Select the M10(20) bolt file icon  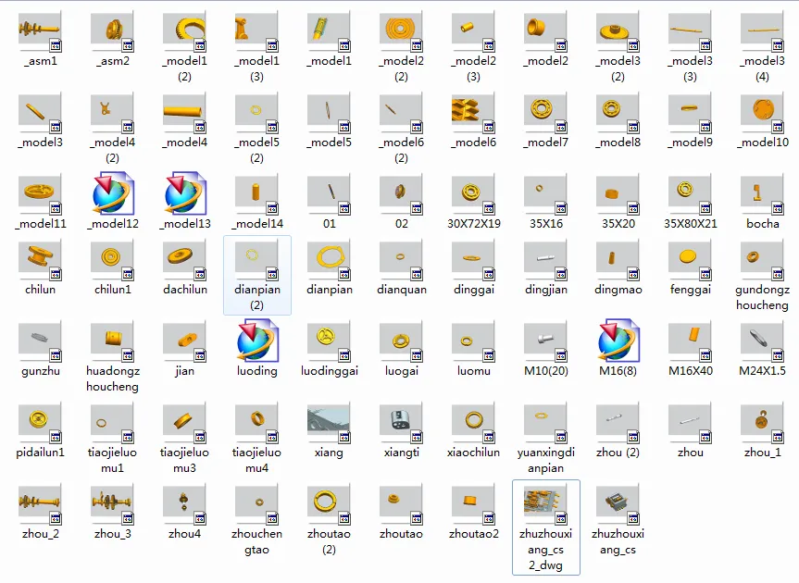point(545,342)
